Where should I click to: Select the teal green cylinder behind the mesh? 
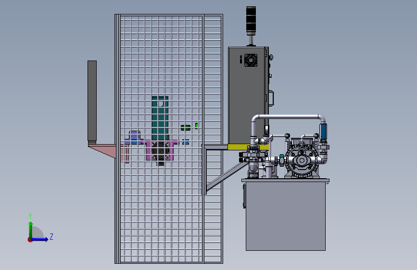pyautogui.click(x=160, y=119)
